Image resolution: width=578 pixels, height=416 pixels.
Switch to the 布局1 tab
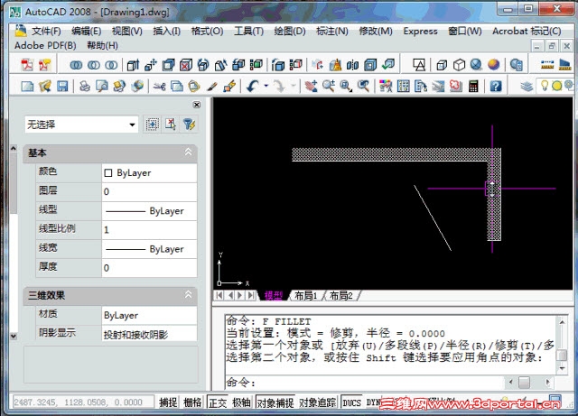pos(306,295)
